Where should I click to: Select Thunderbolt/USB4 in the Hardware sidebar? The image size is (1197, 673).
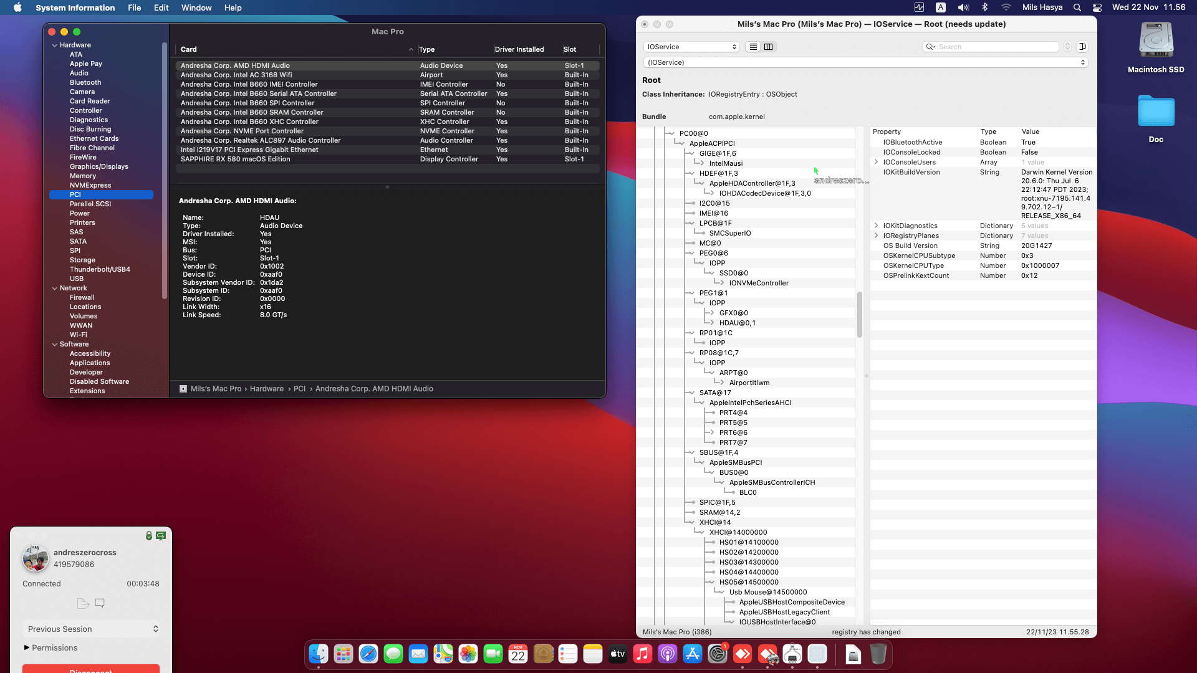click(x=100, y=269)
